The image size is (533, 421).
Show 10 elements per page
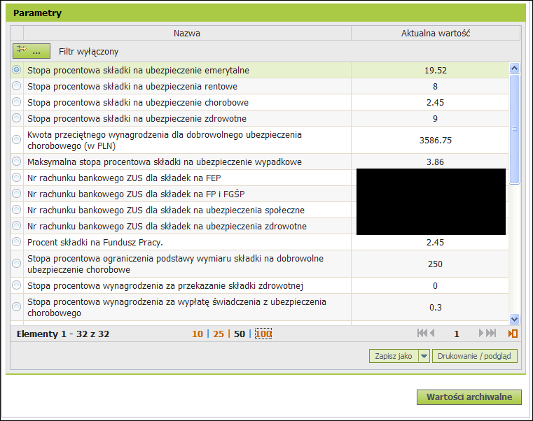coord(197,334)
